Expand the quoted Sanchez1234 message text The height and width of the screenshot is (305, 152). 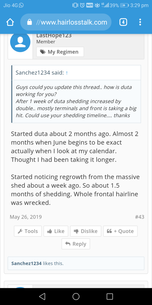[x=76, y=101]
